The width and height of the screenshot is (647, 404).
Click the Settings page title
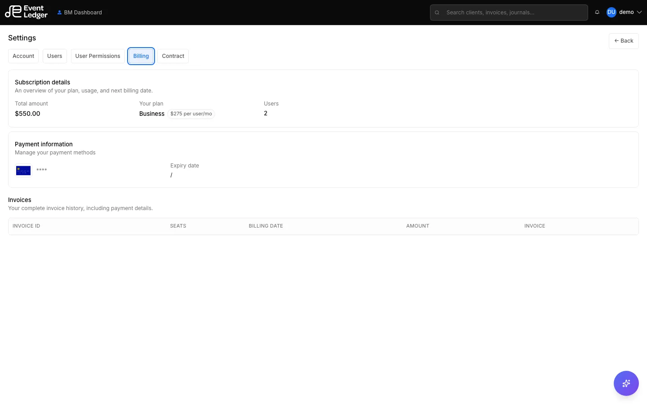[22, 38]
